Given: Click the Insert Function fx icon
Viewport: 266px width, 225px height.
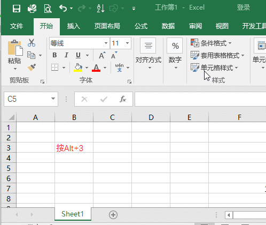Looking at the screenshot, I should 123,99.
